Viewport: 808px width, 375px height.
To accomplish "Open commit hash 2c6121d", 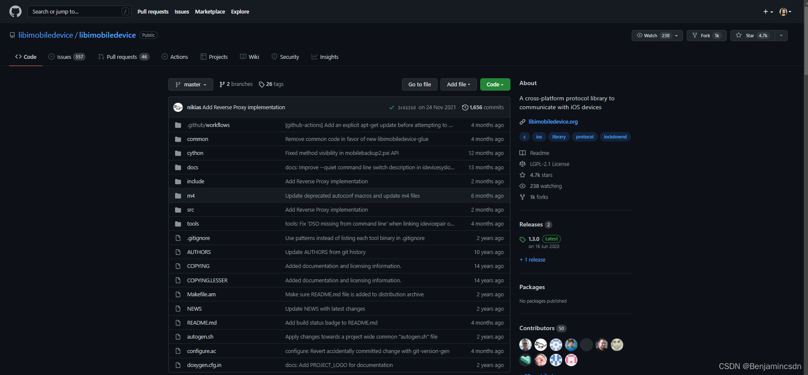I will pyautogui.click(x=407, y=108).
